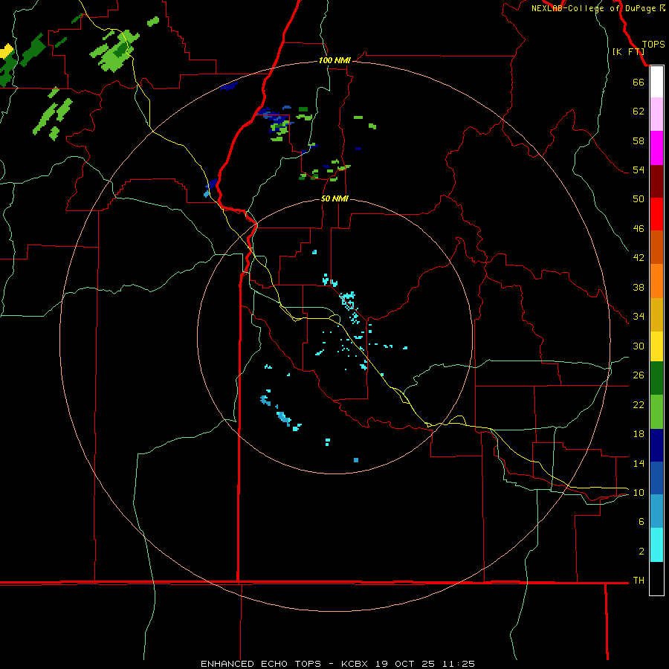Click the '58' legend value
Viewport: 669px width, 669px height.
(x=639, y=140)
